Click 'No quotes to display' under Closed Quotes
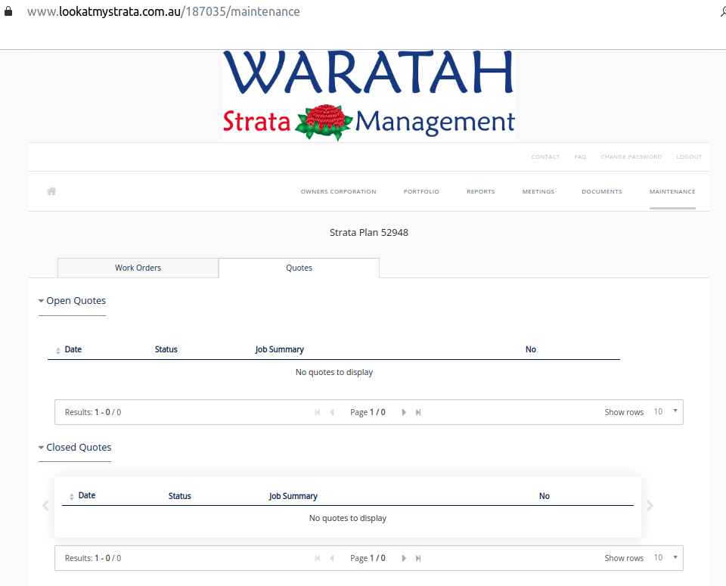726x586 pixels. pyautogui.click(x=348, y=518)
